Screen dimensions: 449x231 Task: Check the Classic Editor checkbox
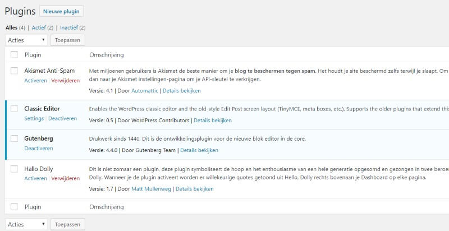[x=15, y=109]
